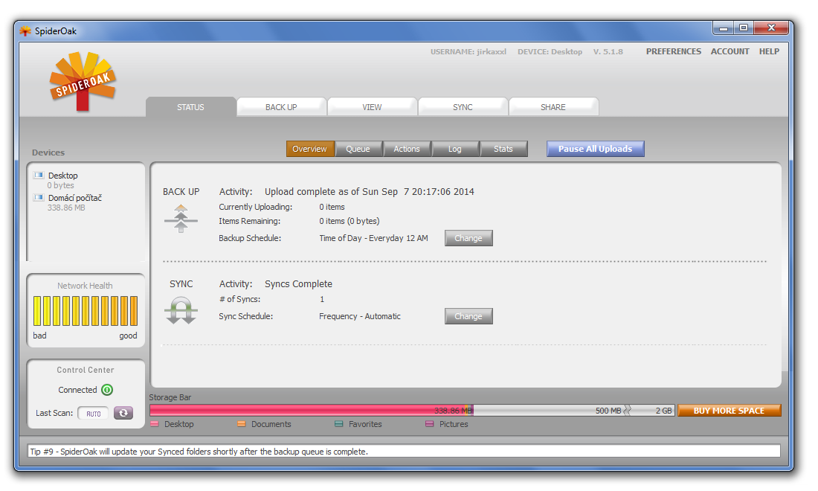Image resolution: width=818 pixels, height=491 pixels.
Task: Click the rescan refresh icon
Action: click(x=123, y=413)
